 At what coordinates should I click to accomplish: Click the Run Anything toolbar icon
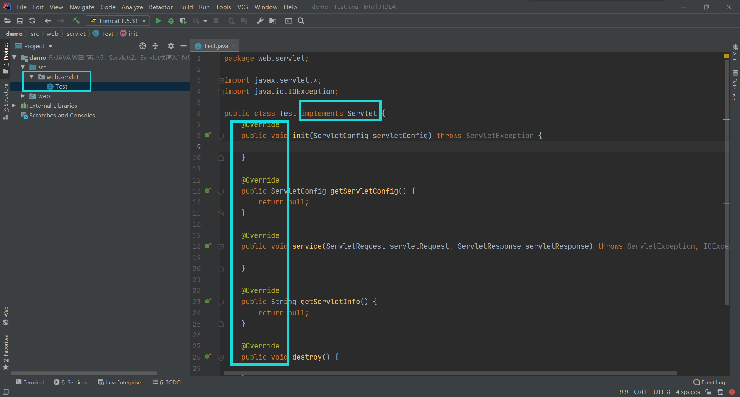[289, 21]
